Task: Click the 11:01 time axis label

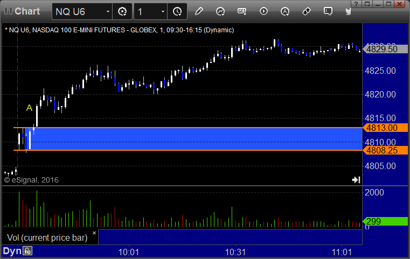Action: pyautogui.click(x=342, y=252)
